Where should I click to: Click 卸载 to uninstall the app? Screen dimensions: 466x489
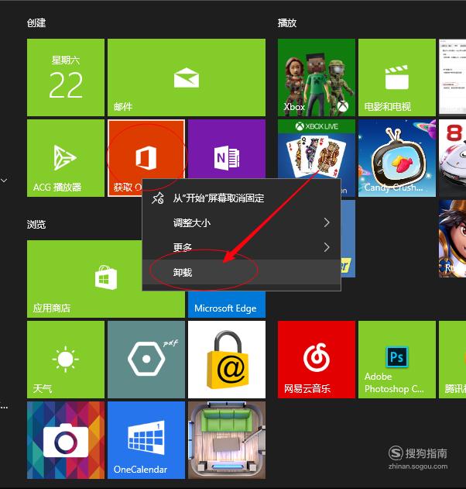point(242,272)
